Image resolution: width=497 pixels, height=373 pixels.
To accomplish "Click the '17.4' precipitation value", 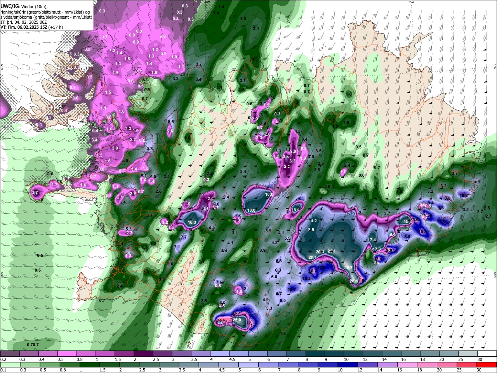I will (x=372, y=240).
